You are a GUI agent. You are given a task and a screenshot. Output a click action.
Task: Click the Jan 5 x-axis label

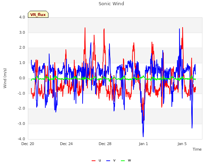[x=182, y=144]
